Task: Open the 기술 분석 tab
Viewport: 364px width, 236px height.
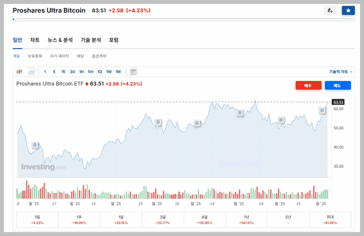Action: point(91,40)
